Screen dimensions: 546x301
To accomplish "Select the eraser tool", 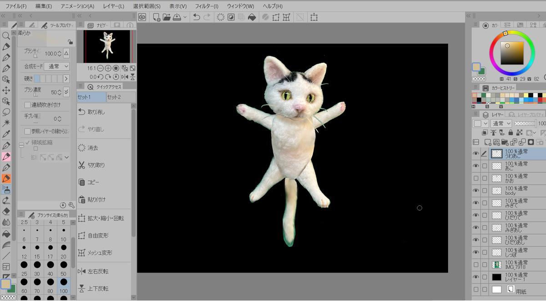I will 6,211.
